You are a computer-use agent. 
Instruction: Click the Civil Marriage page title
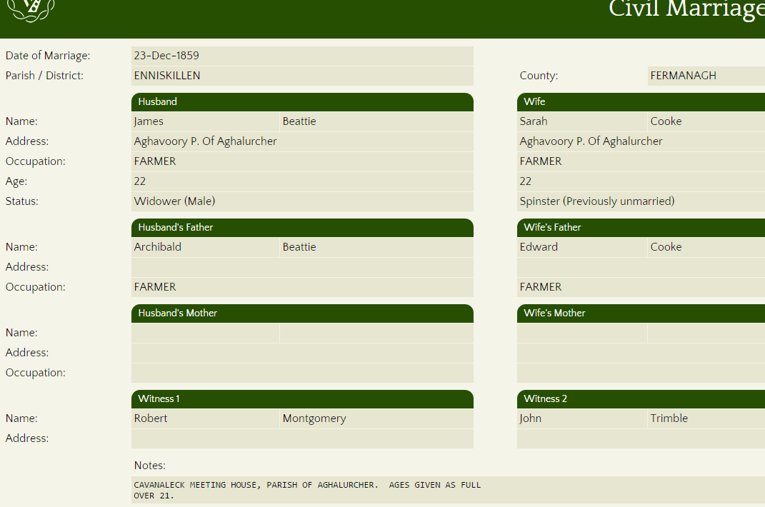click(x=686, y=10)
